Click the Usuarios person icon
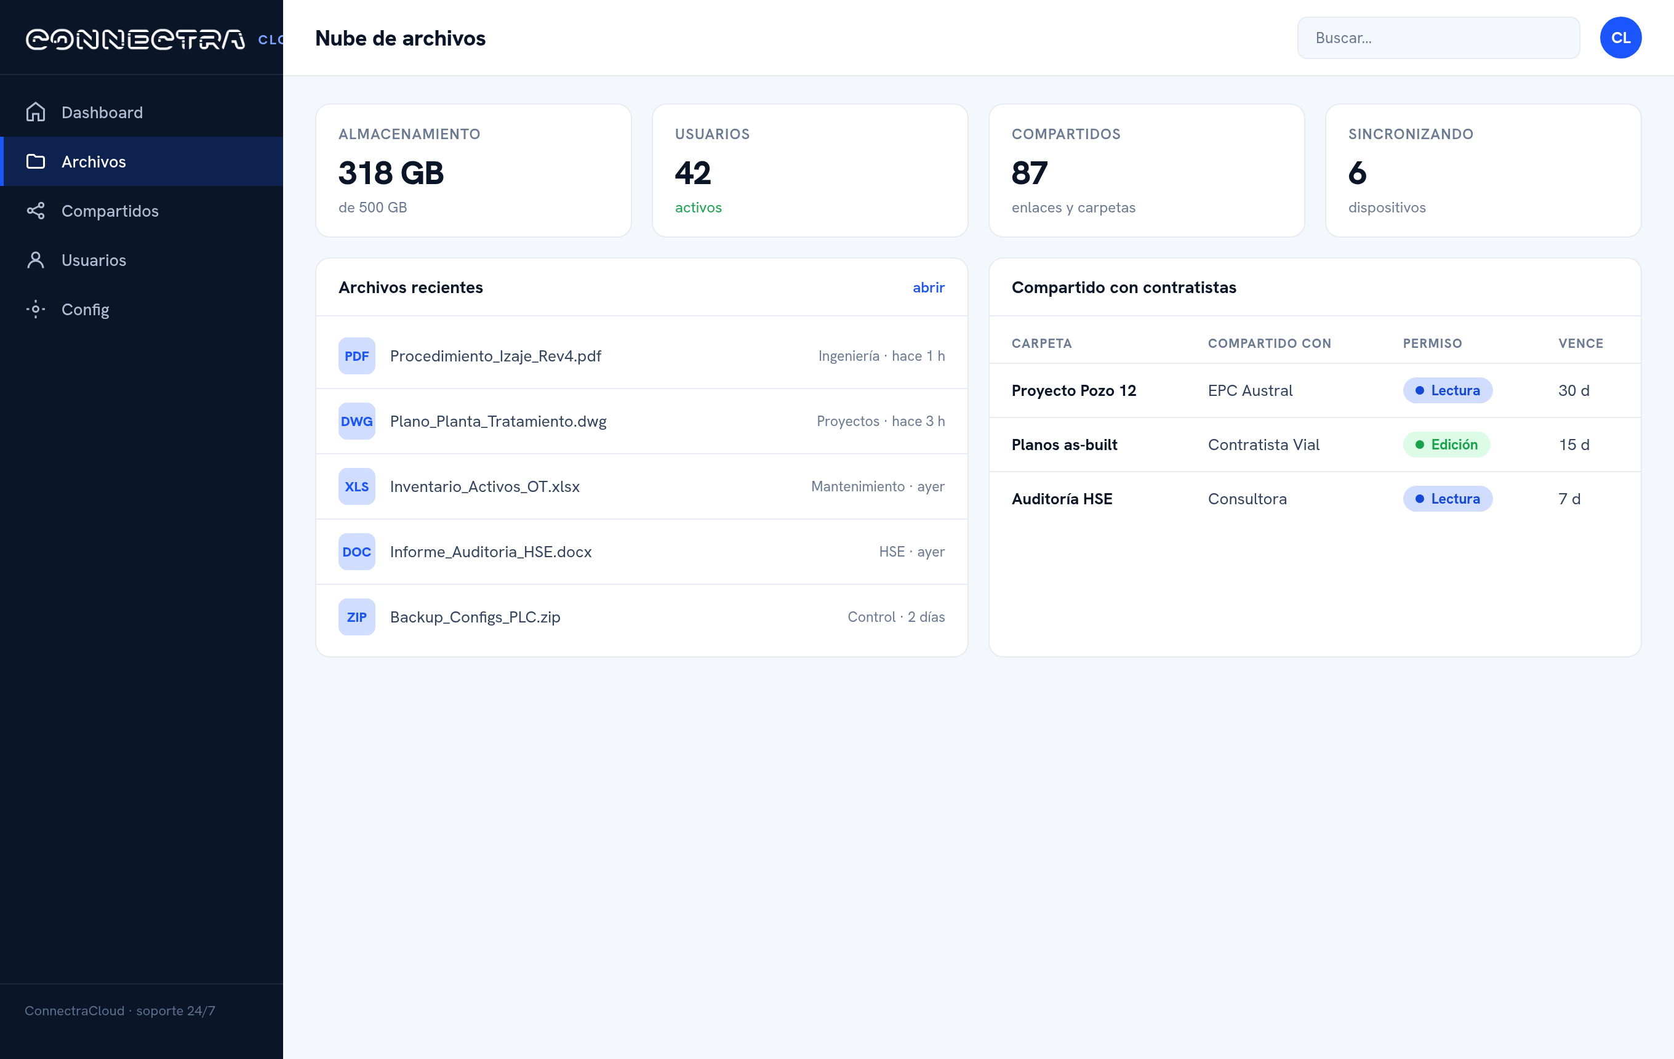The image size is (1674, 1059). coord(36,260)
